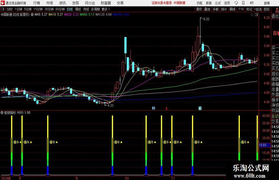Click the 标记 mark button
Image resolution: width=279 pixels, height=180 pixels.
[249, 9]
